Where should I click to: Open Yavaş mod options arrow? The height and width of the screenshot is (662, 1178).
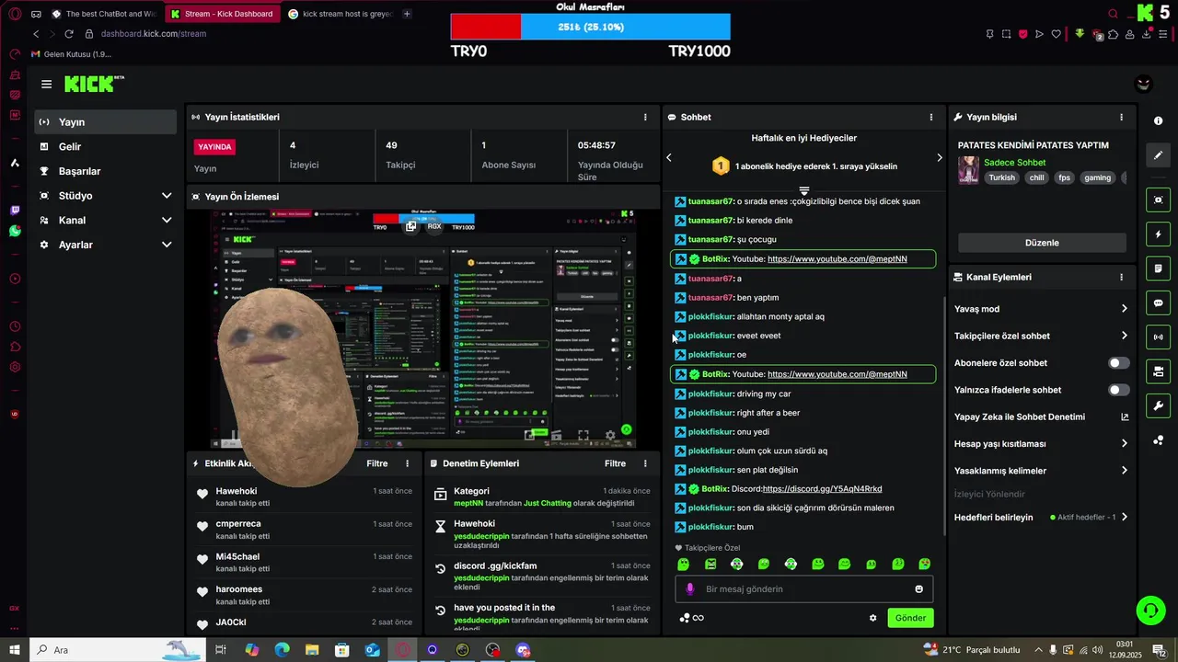pyautogui.click(x=1124, y=309)
